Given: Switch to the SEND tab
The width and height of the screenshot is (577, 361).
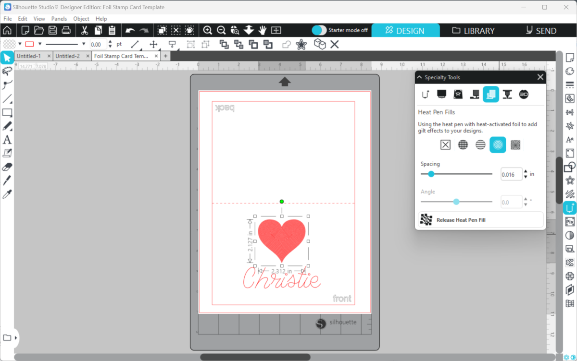Looking at the screenshot, I should 541,30.
